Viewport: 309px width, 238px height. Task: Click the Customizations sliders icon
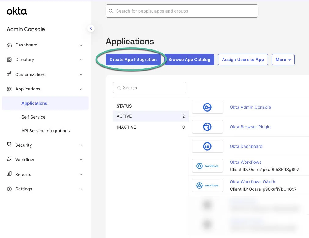[x=9, y=74]
